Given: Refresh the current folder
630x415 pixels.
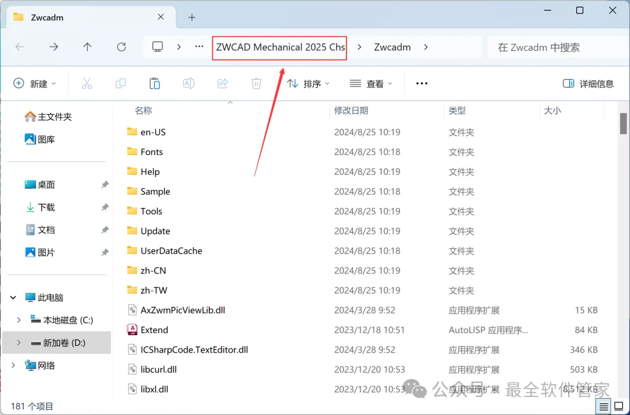Looking at the screenshot, I should [121, 47].
